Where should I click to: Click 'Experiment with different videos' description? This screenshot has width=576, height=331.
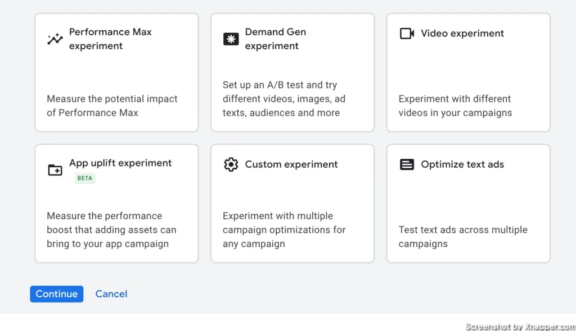(x=455, y=106)
